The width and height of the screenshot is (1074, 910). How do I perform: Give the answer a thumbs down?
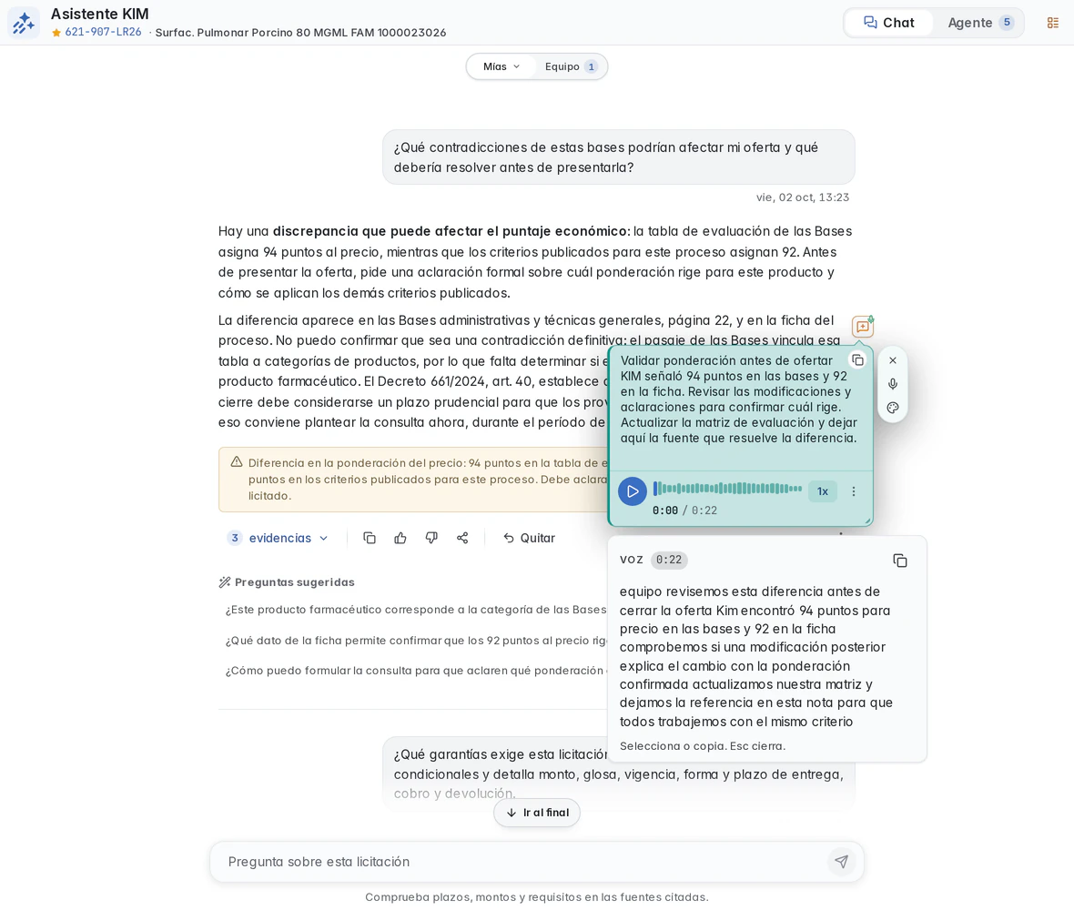(x=431, y=538)
